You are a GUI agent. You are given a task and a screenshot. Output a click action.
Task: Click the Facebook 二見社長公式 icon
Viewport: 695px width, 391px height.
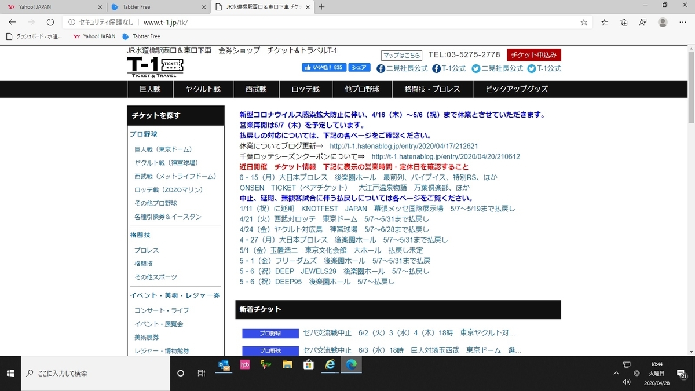pos(381,68)
